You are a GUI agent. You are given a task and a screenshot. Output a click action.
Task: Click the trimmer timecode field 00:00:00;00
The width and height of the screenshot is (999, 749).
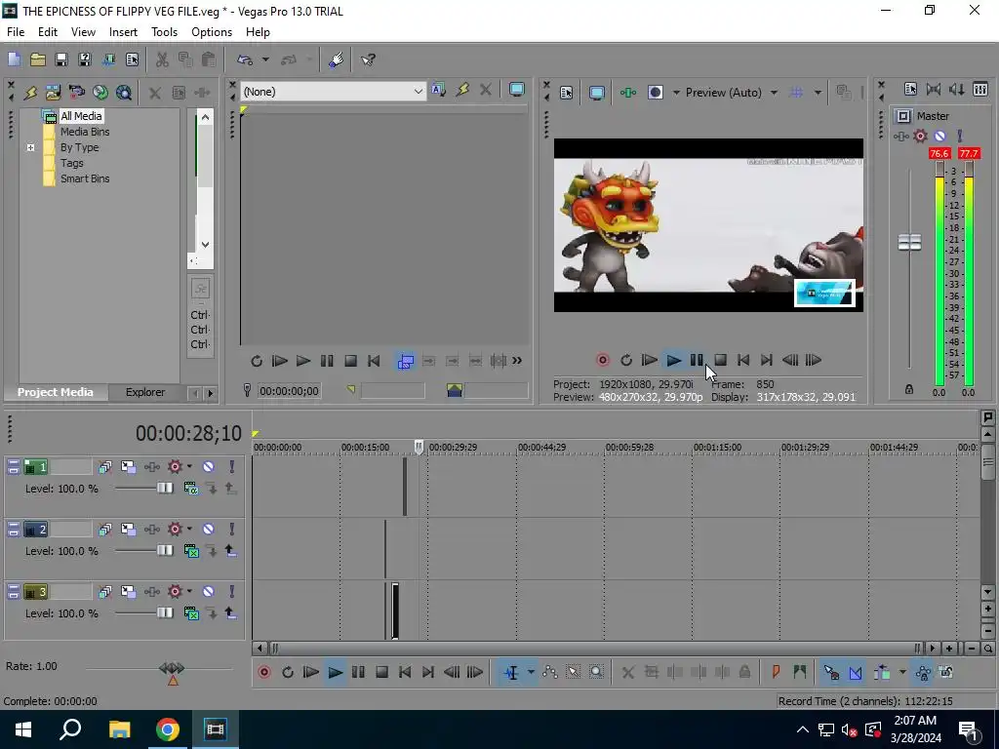pos(289,391)
